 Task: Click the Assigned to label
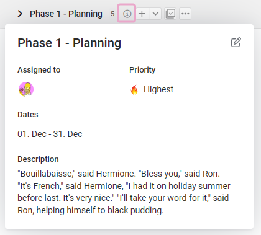[39, 70]
